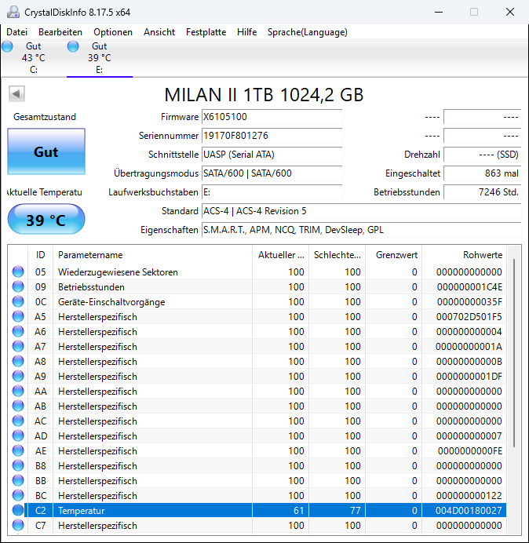Click the previous disk arrow button
Viewport: 529px width, 543px height.
click(16, 93)
